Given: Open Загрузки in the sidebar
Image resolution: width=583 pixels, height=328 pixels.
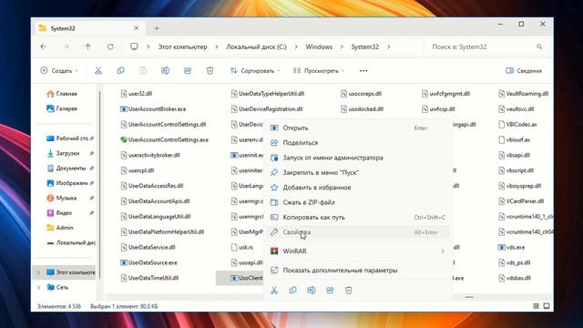Looking at the screenshot, I should [x=63, y=153].
